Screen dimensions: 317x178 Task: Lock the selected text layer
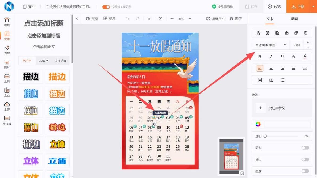point(287,33)
